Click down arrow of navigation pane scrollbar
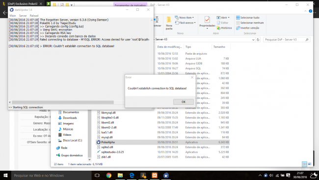Viewport: 319px width, 180px height. pos(89,159)
